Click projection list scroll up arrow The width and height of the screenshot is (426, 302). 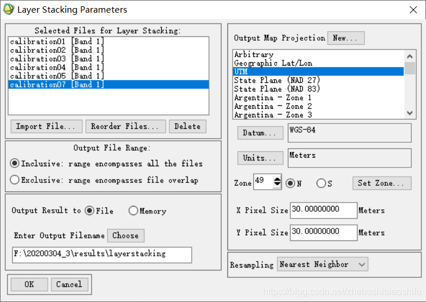pyautogui.click(x=410, y=56)
